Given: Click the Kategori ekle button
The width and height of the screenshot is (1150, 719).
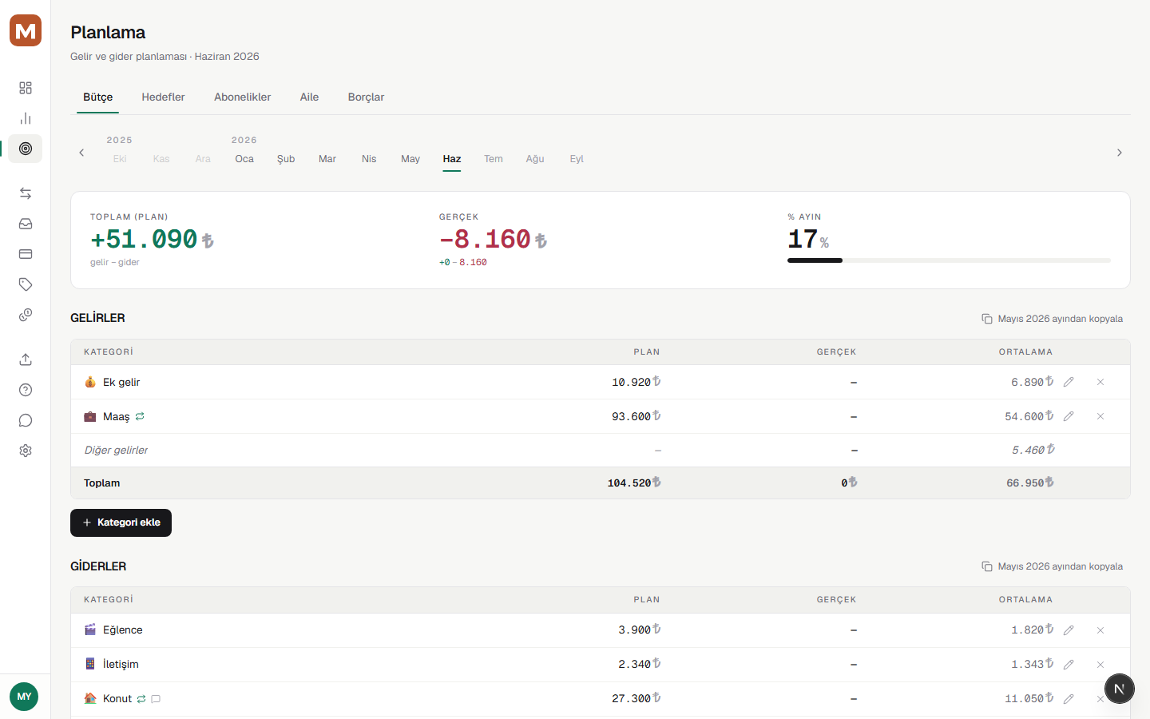Looking at the screenshot, I should (x=121, y=522).
